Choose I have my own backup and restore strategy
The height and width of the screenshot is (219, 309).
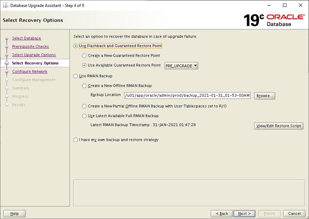tap(75, 140)
